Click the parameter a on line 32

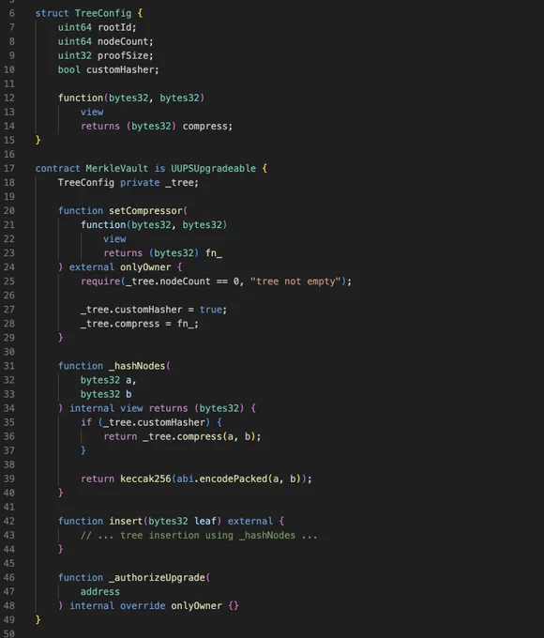pos(128,380)
